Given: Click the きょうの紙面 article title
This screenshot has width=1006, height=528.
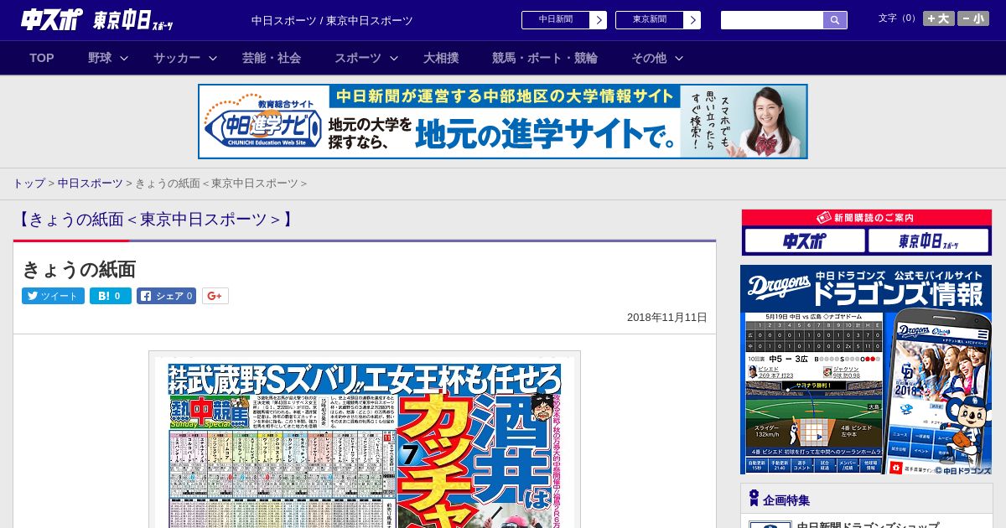Looking at the screenshot, I should coord(79,269).
